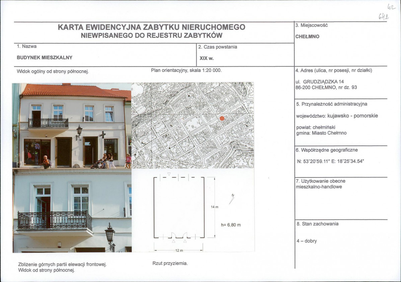
Task: Click the north arrow beside the floor plan
Action: click(232, 199)
